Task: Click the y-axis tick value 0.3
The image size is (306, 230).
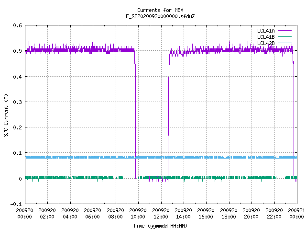Action: coord(17,102)
